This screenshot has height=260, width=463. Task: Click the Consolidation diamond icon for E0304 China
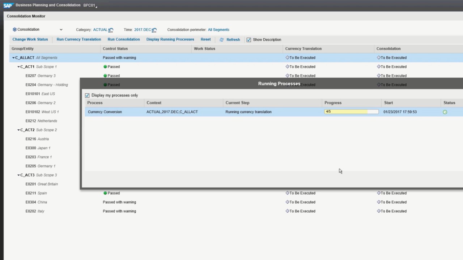click(378, 202)
